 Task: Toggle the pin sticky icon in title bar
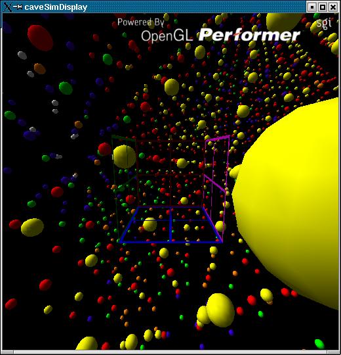pos(18,7)
